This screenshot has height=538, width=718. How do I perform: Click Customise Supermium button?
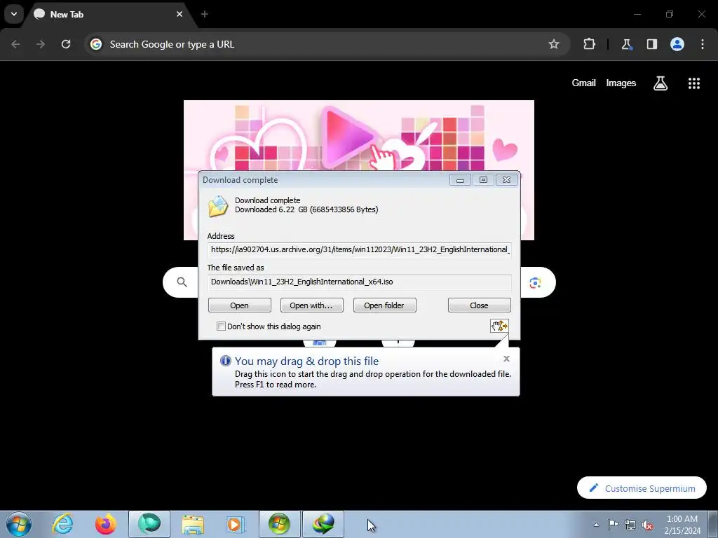coord(642,488)
